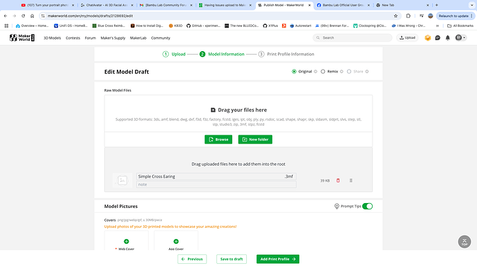Add a Web Cover image
This screenshot has height=268, width=477.
click(x=127, y=242)
